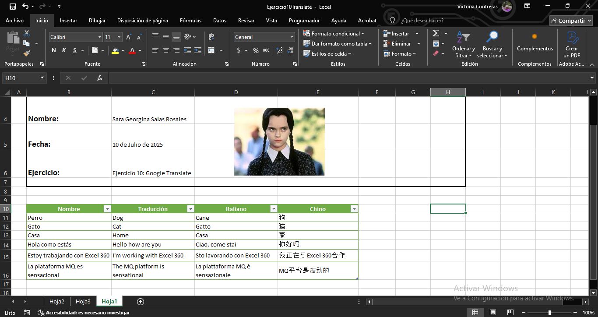Viewport: 598px width, 317px height.
Task: Open the General number format dropdown
Action: (292, 37)
